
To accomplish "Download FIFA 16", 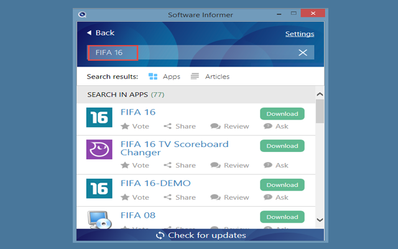I will click(x=282, y=114).
